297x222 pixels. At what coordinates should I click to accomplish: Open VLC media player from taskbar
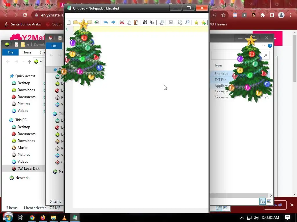[x=64, y=218]
